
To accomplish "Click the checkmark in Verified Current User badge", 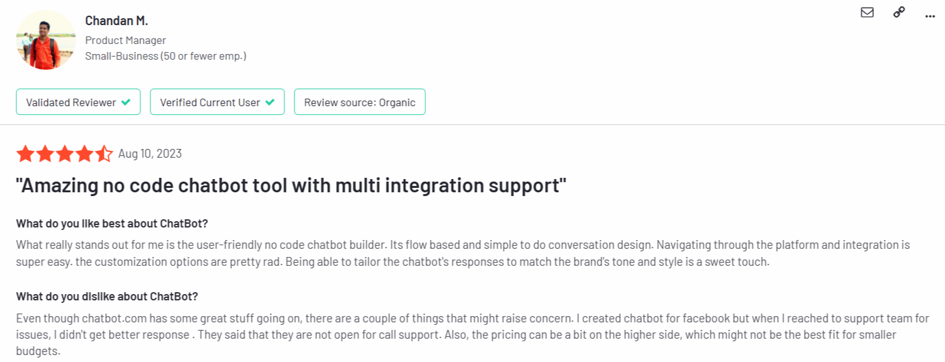I will [x=270, y=102].
